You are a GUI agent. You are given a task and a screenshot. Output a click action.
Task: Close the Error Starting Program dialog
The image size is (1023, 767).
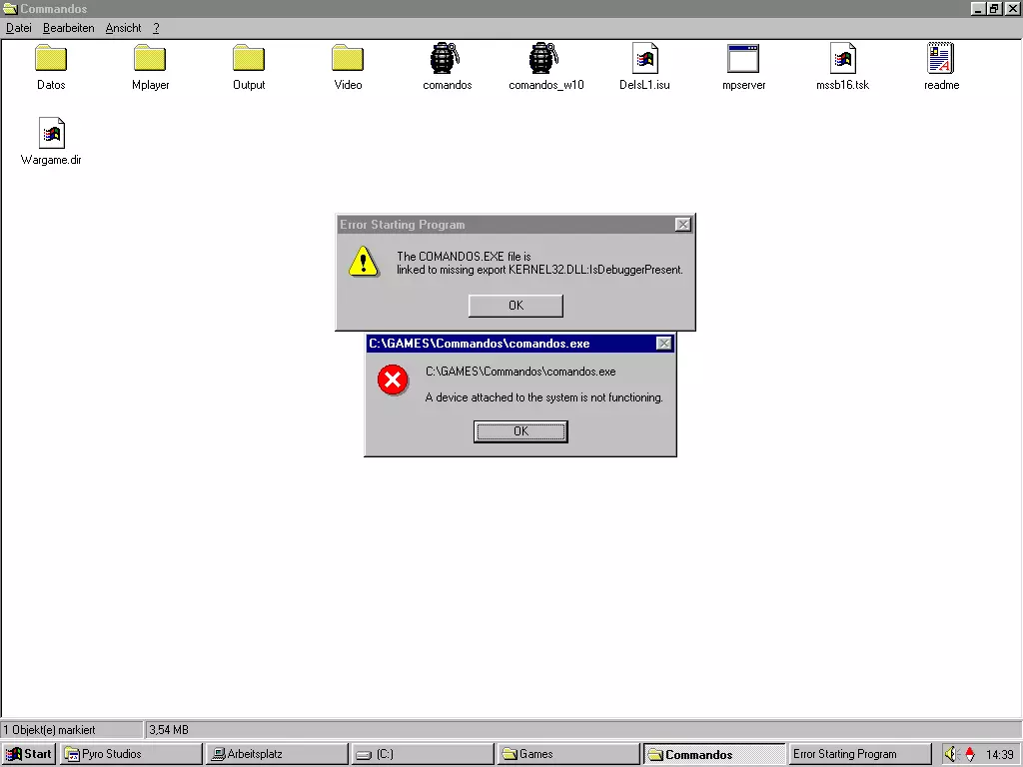click(682, 225)
